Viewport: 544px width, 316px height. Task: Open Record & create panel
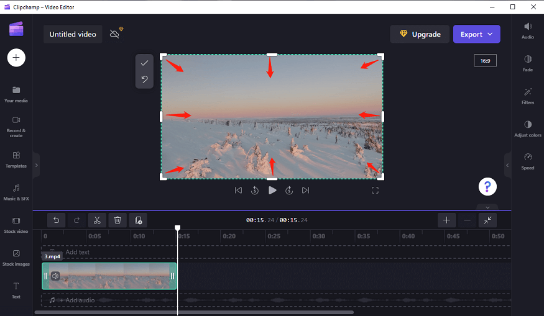pos(16,127)
